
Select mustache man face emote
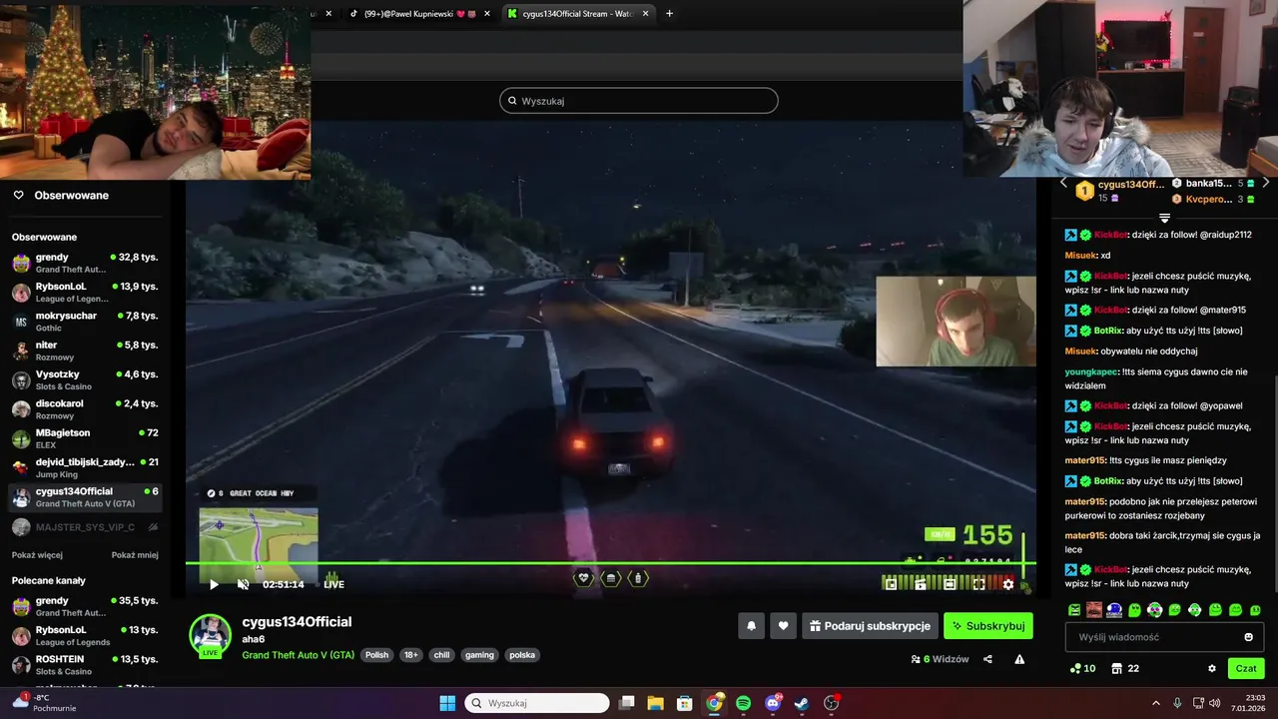click(x=1094, y=609)
